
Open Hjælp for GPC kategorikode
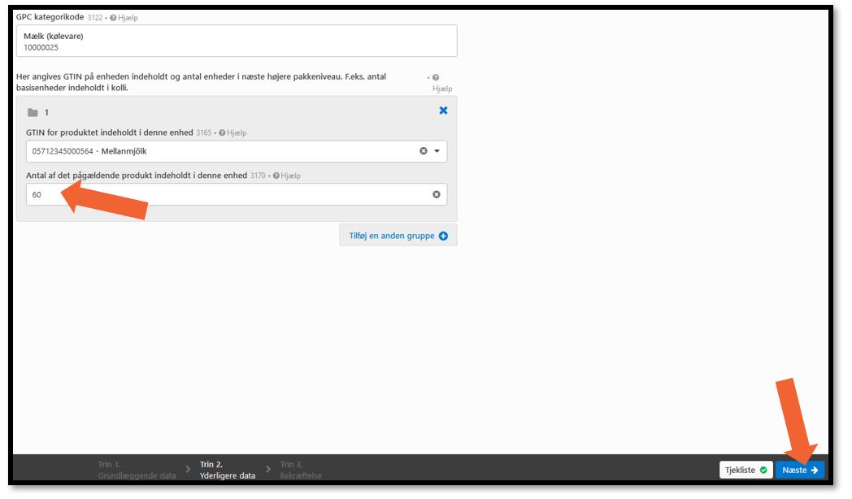click(x=124, y=17)
